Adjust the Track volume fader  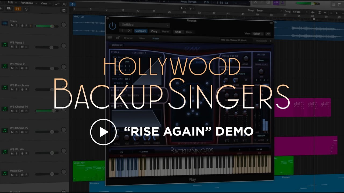click(x=52, y=26)
